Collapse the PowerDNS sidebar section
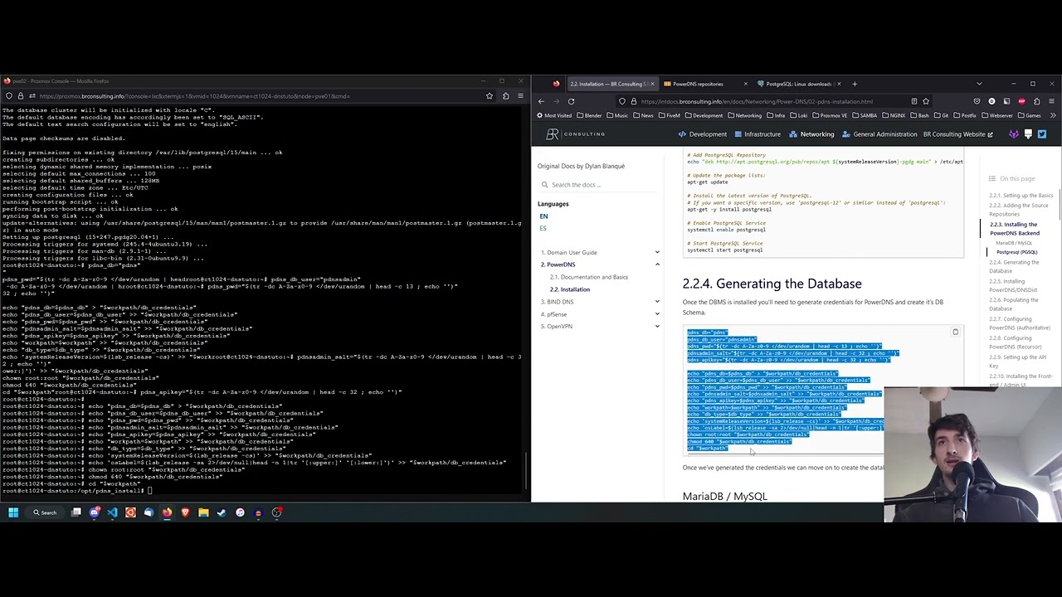This screenshot has height=597, width=1062. tap(657, 265)
